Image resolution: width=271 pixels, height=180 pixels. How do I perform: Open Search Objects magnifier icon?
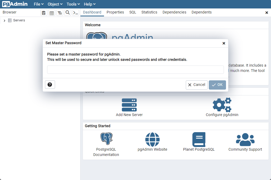(68, 12)
